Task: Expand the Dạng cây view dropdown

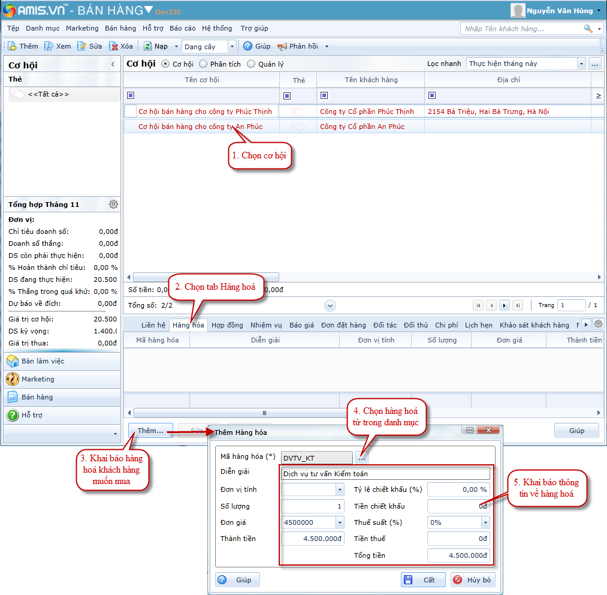Action: coord(232,46)
